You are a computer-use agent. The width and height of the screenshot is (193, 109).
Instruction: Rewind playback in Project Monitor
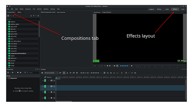107,66
